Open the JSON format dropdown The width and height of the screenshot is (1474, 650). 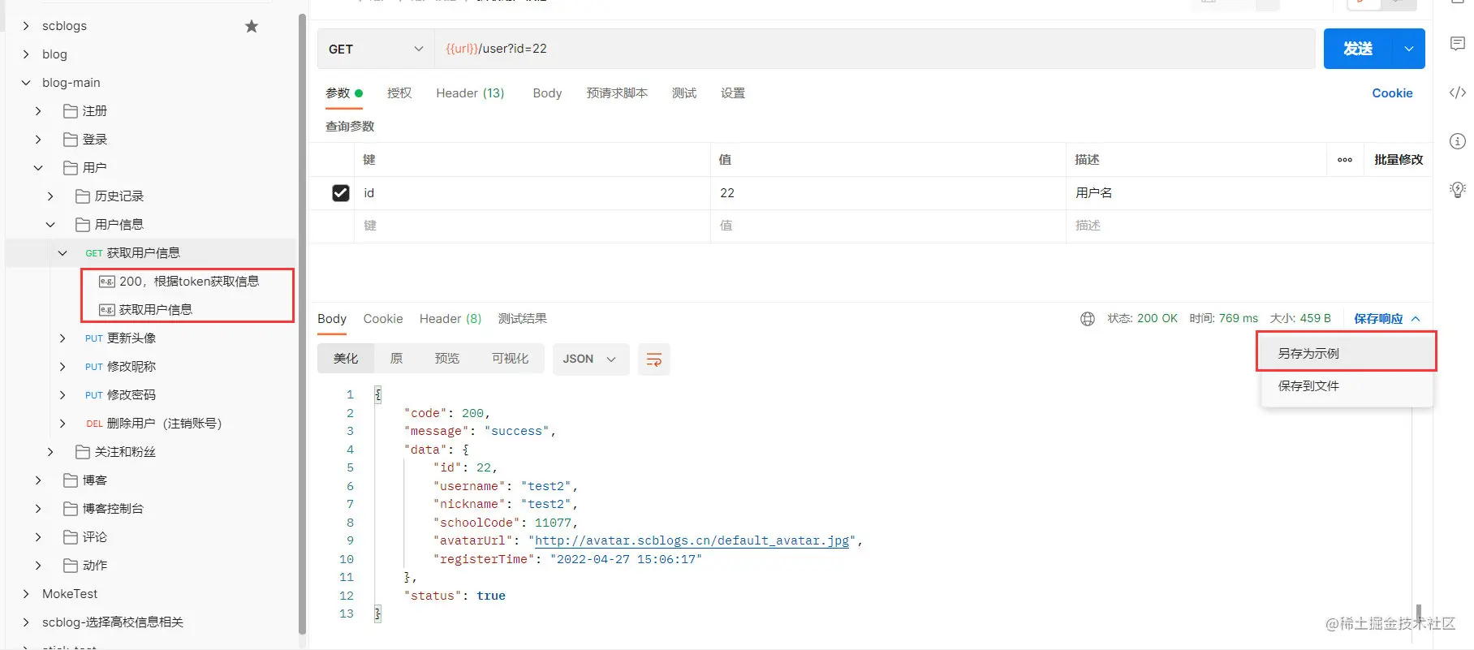click(x=590, y=359)
